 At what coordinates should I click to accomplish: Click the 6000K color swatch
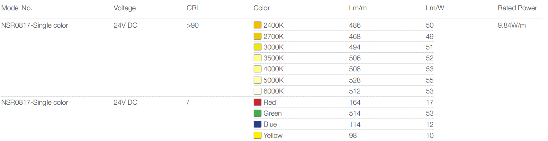(257, 91)
